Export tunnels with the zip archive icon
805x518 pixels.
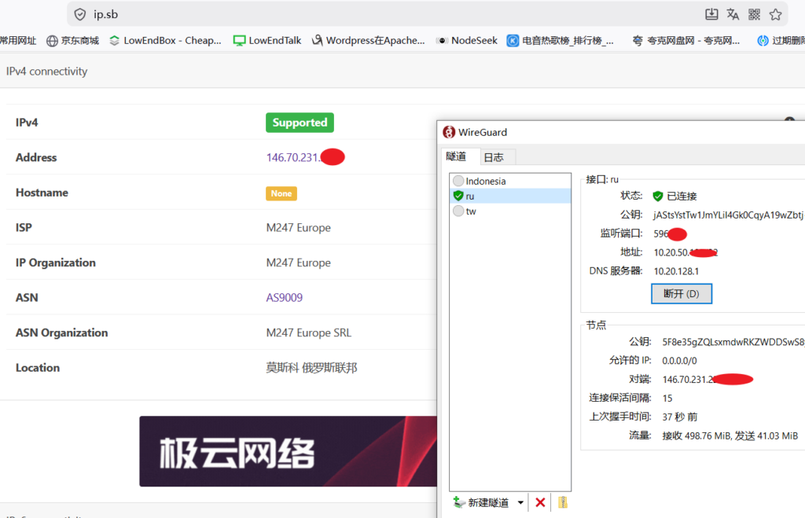pyautogui.click(x=563, y=502)
